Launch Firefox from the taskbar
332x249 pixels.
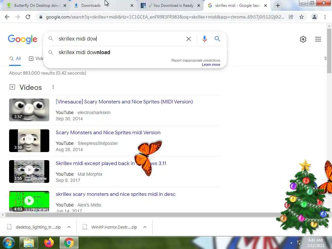click(49, 243)
